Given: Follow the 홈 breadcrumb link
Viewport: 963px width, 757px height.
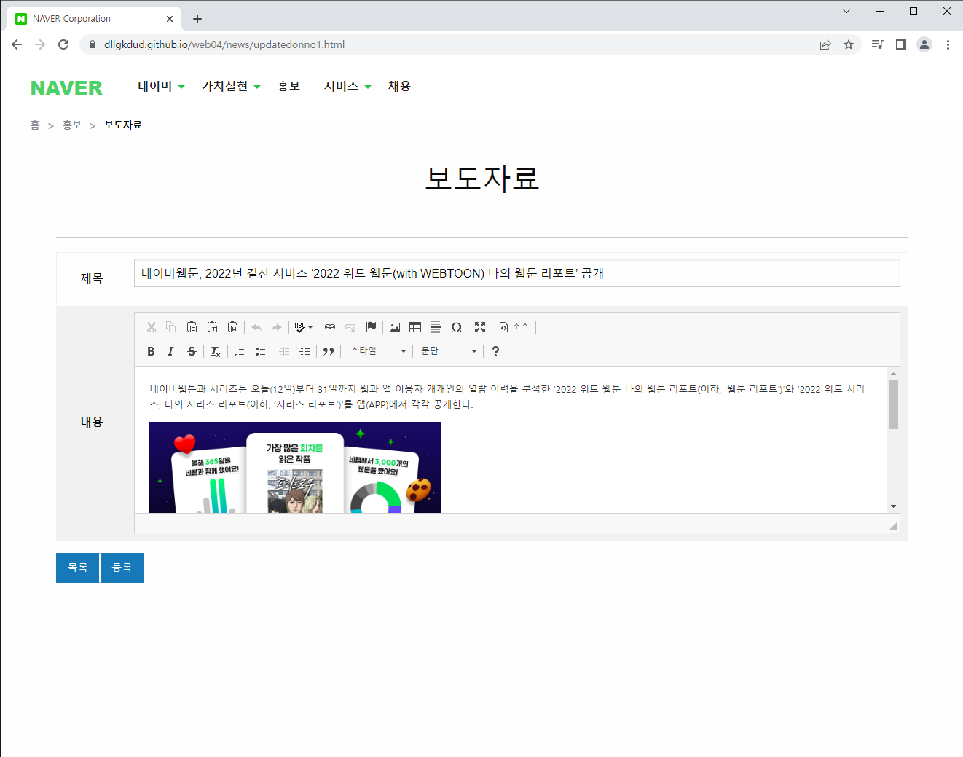Looking at the screenshot, I should click(34, 125).
